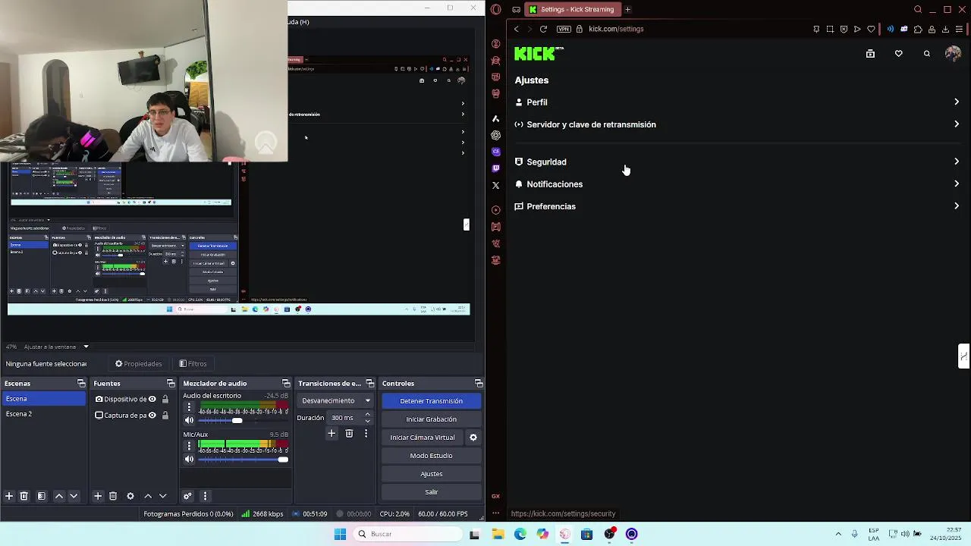Viewport: 971px width, 546px height.
Task: Open Mic/Aux options three-dot menu
Action: pyautogui.click(x=190, y=446)
